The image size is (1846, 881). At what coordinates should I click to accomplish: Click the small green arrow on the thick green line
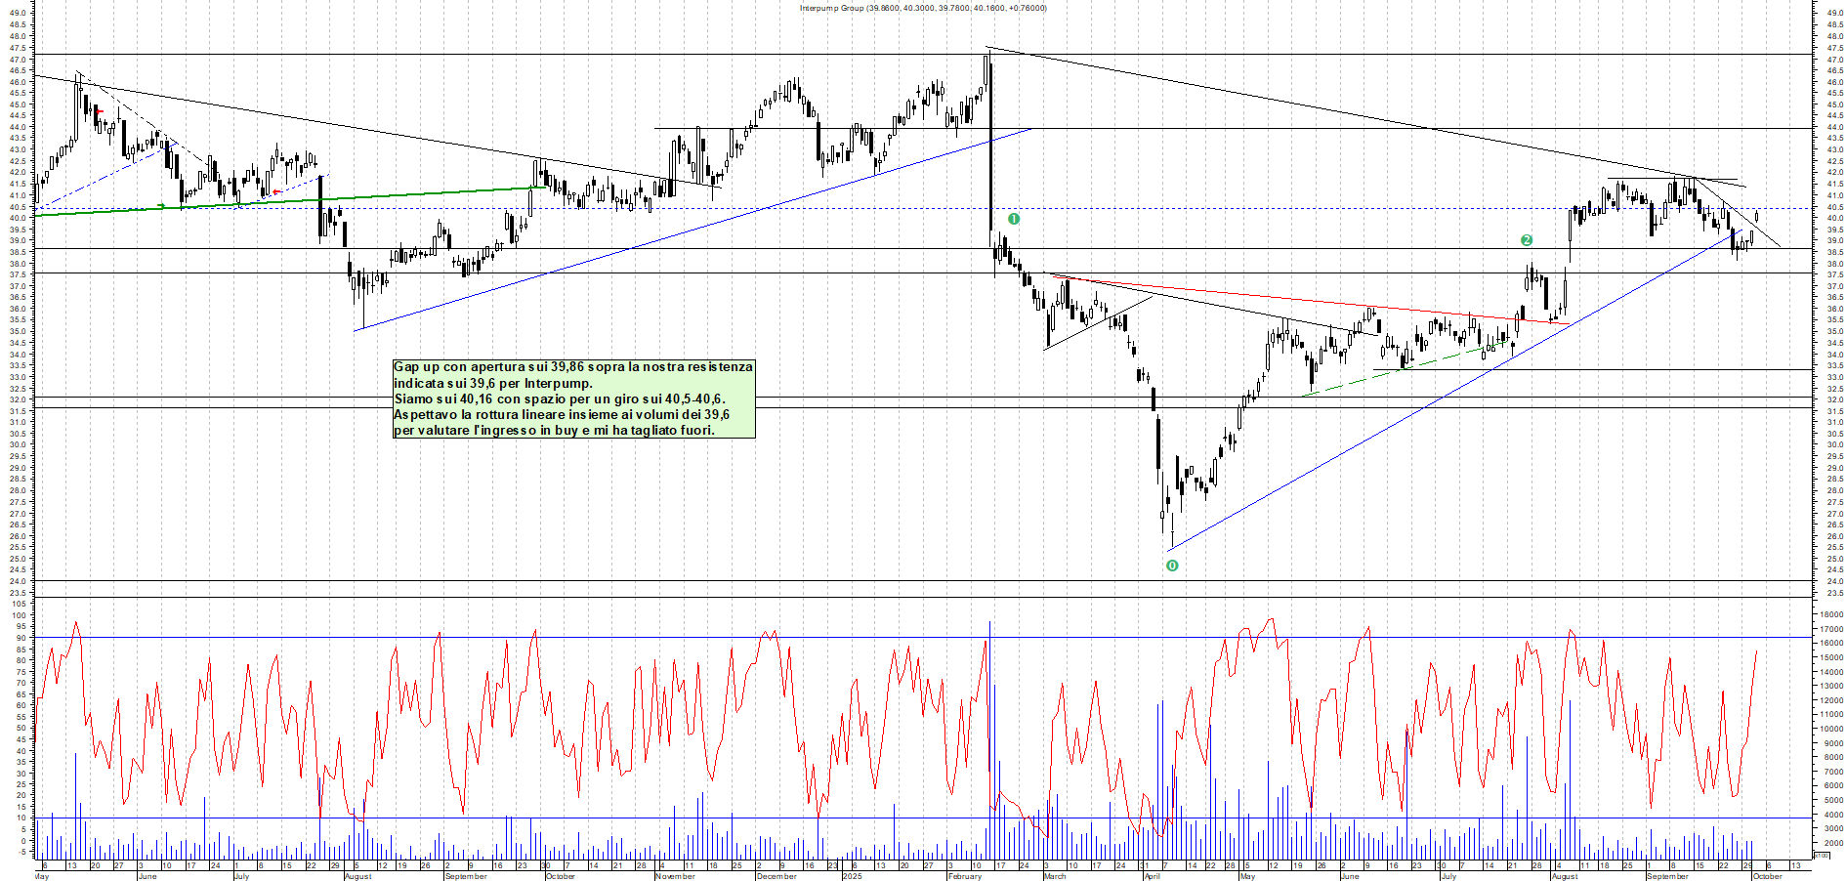(x=161, y=206)
